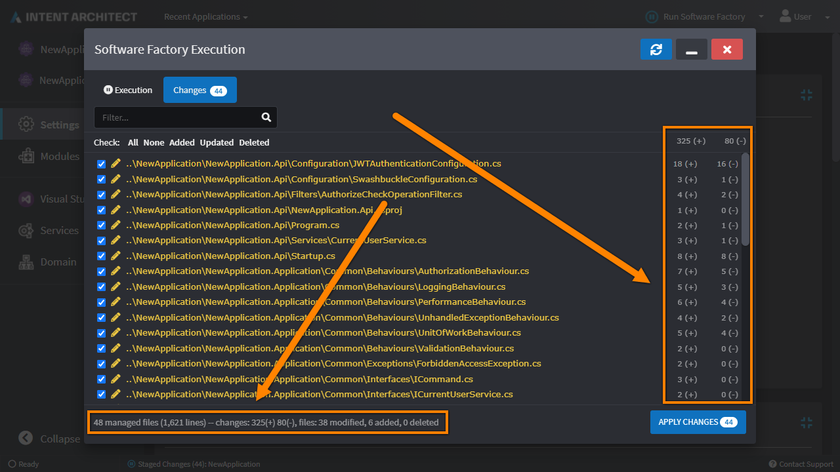Image resolution: width=840 pixels, height=472 pixels.
Task: Click the User profile icon
Action: pyautogui.click(x=784, y=16)
